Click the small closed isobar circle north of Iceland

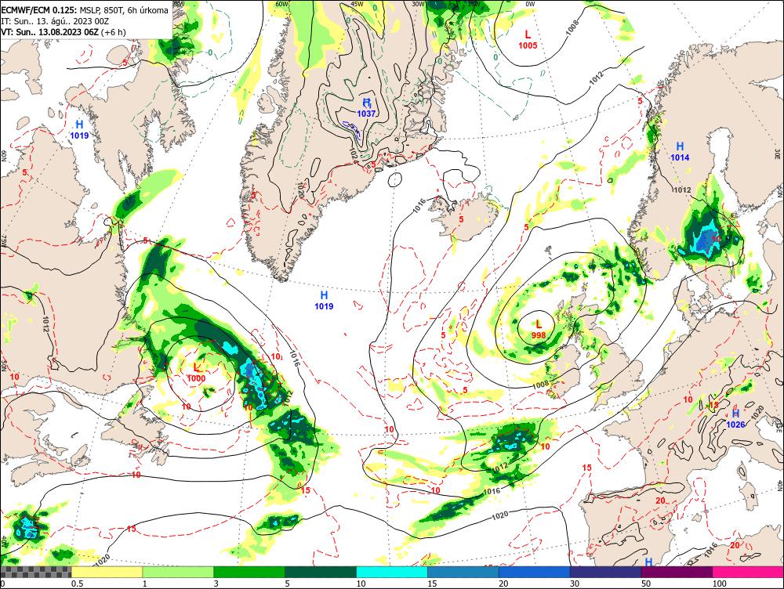click(395, 179)
